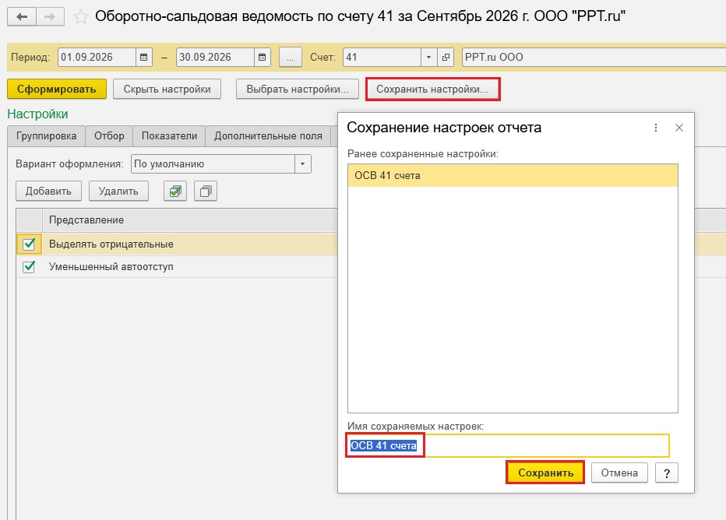The image size is (726, 520).
Task: Confirm with the yellow Сохранить button
Action: 545,473
